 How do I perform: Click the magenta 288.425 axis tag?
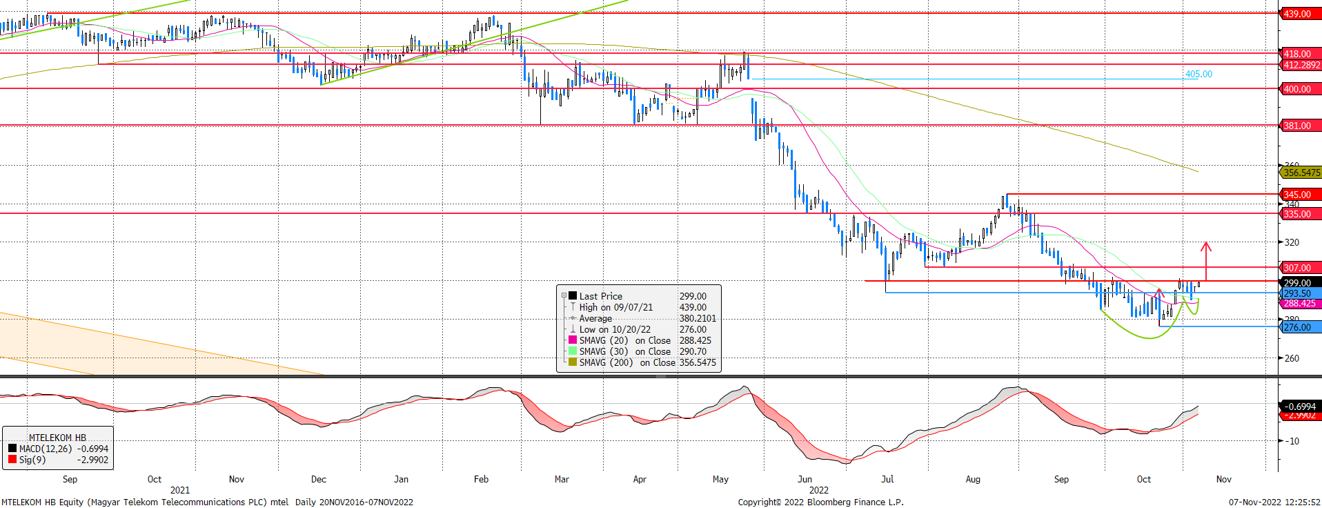click(x=1301, y=303)
